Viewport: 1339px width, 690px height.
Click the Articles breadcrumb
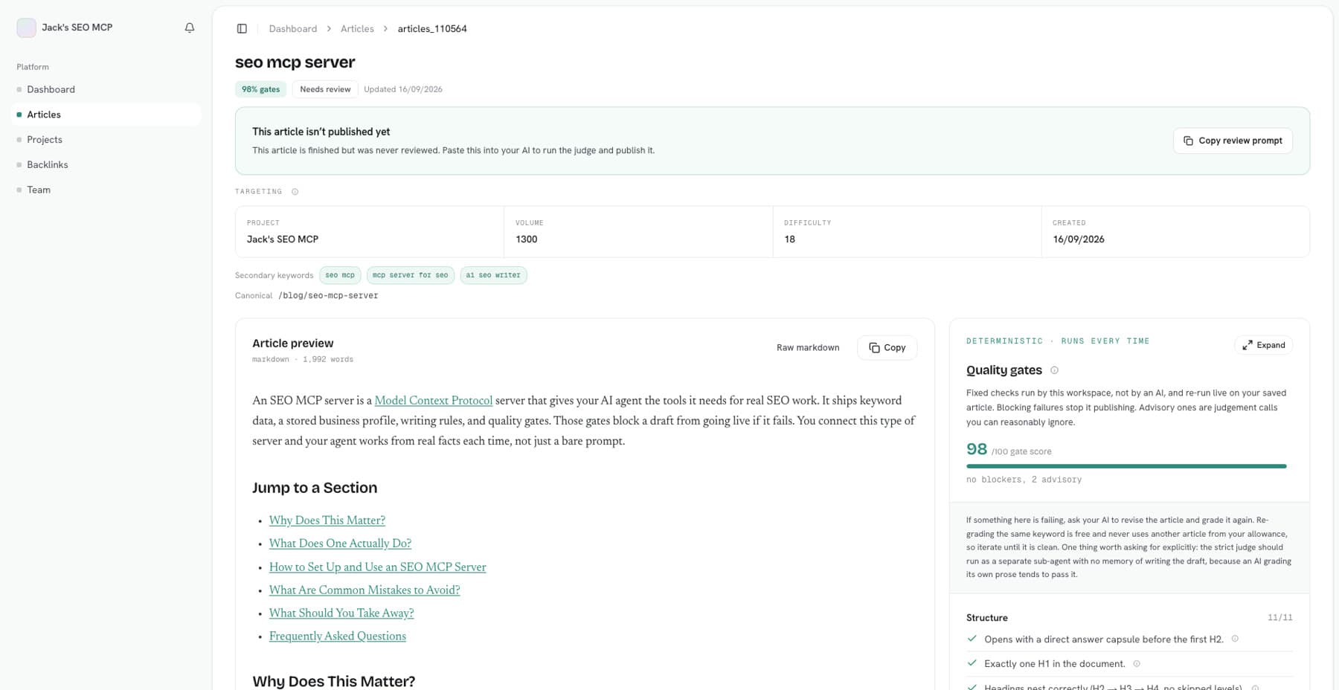(x=357, y=28)
